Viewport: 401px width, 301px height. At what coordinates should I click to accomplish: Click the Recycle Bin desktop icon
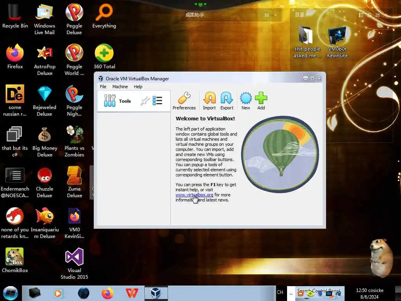tap(15, 15)
